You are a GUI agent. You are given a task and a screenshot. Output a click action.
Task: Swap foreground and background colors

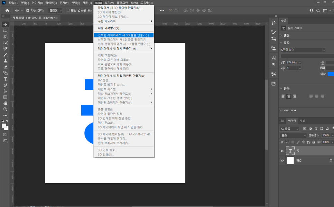tap(7, 121)
